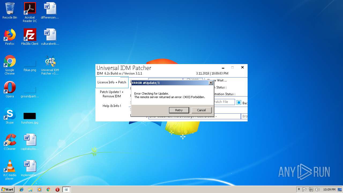Viewport: 343px width, 193px height.
Task: Open Patch Update + Remove IDM tab
Action: pyautogui.click(x=112, y=94)
